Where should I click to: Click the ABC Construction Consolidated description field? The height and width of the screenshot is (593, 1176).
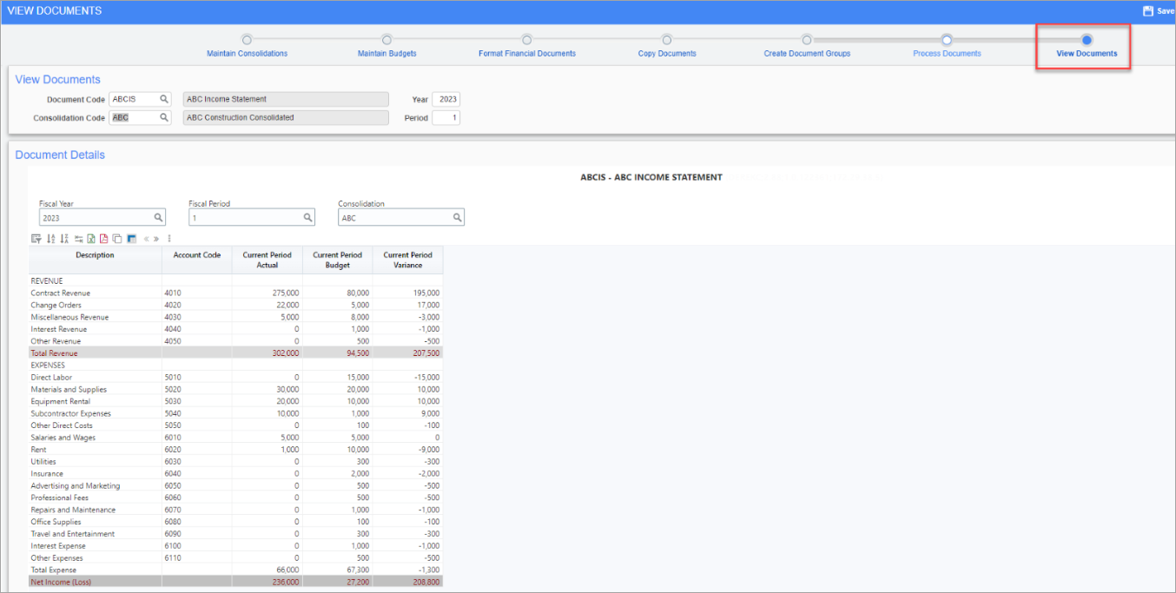pos(286,117)
